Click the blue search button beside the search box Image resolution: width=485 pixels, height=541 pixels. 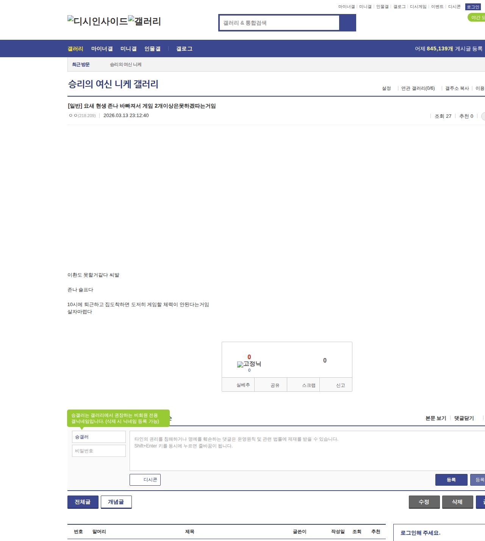347,23
